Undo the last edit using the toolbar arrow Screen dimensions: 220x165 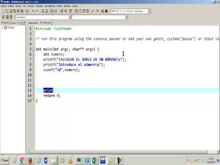pos(33,11)
